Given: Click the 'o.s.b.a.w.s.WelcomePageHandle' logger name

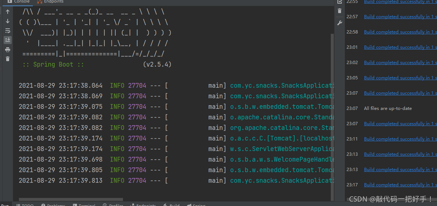Looking at the screenshot, I should click(x=282, y=159).
